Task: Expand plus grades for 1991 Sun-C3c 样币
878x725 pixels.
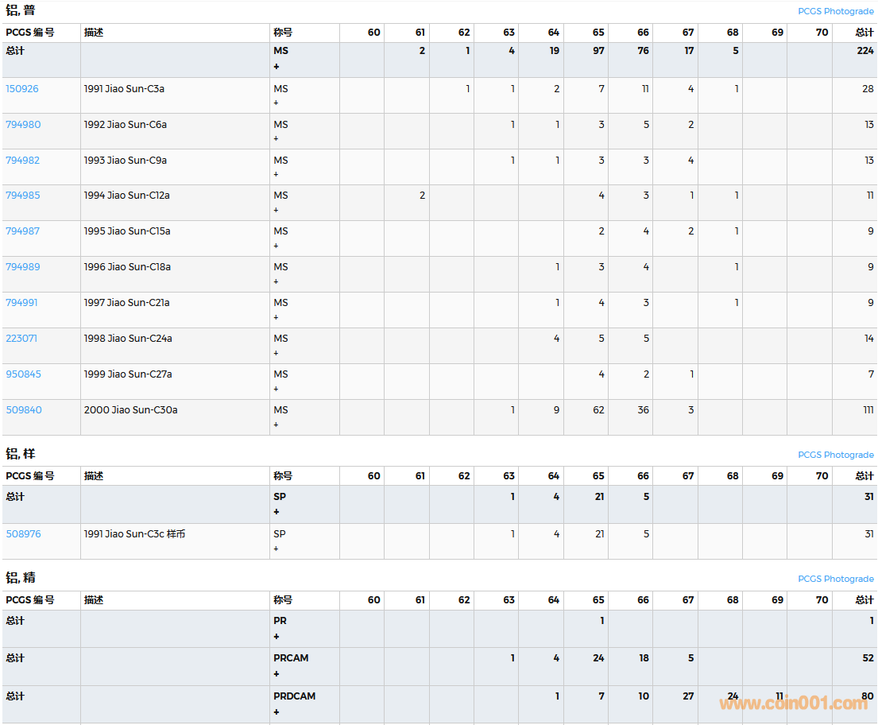Action: coord(277,549)
